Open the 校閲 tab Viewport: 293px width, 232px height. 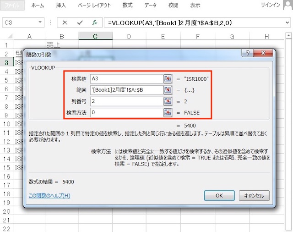point(173,5)
